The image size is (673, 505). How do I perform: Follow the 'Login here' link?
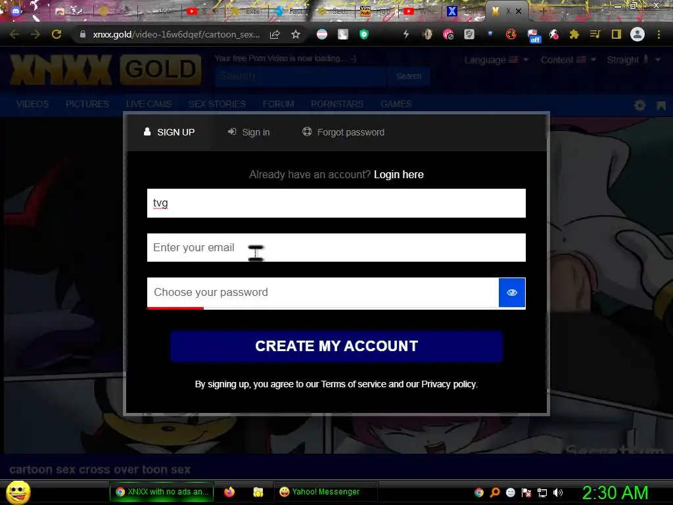tap(399, 174)
